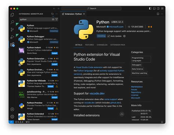Toggle the secondary side bar layout icon
The image size is (174, 135).
tap(158, 8)
